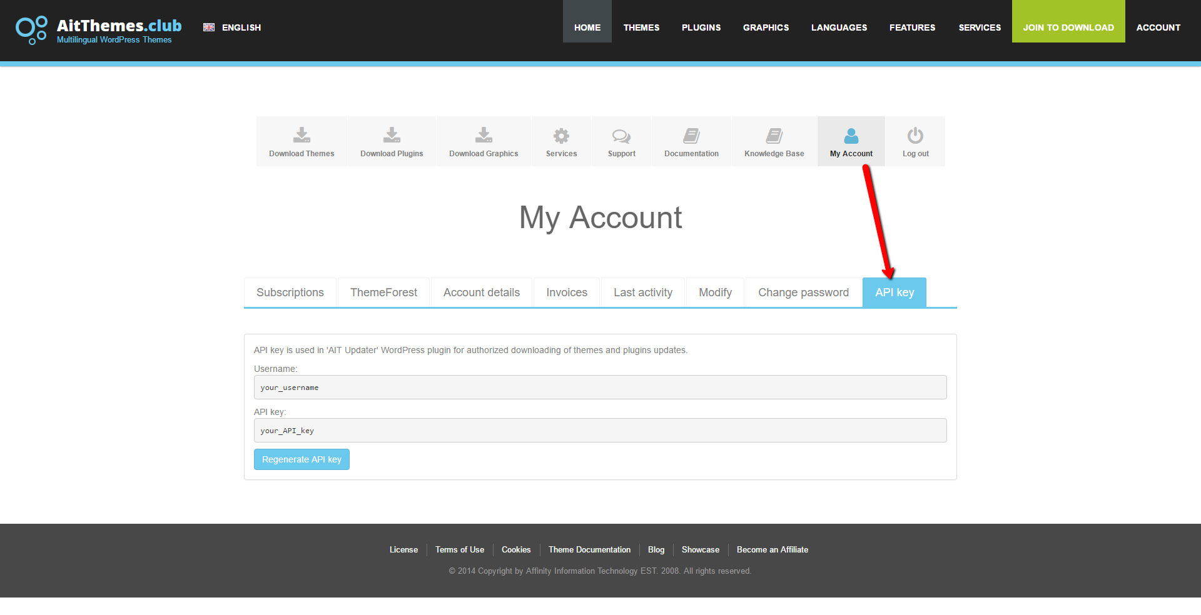Click the AitThemes.club logo
This screenshot has width=1201, height=615.
[x=99, y=30]
